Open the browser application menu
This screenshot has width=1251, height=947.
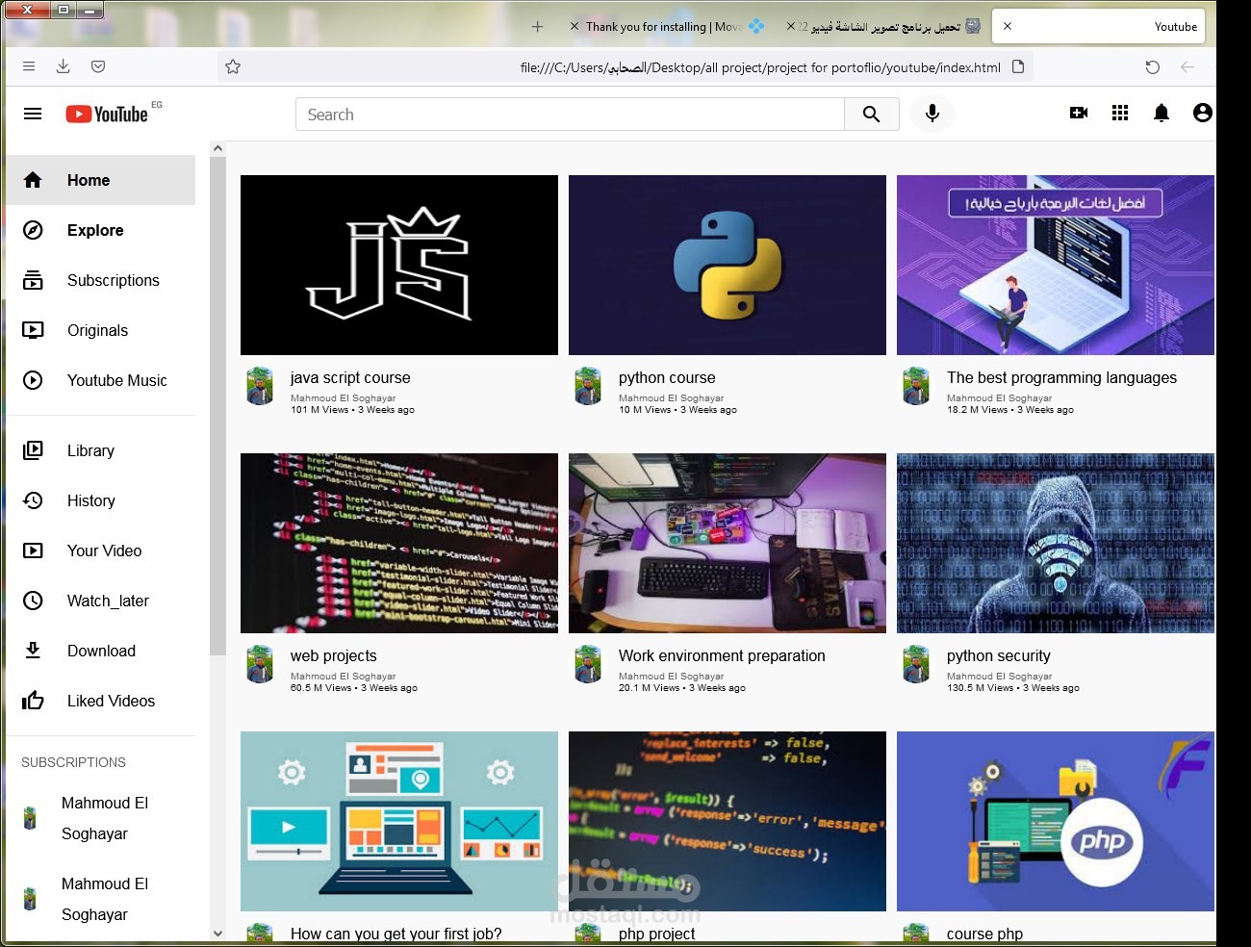29,66
